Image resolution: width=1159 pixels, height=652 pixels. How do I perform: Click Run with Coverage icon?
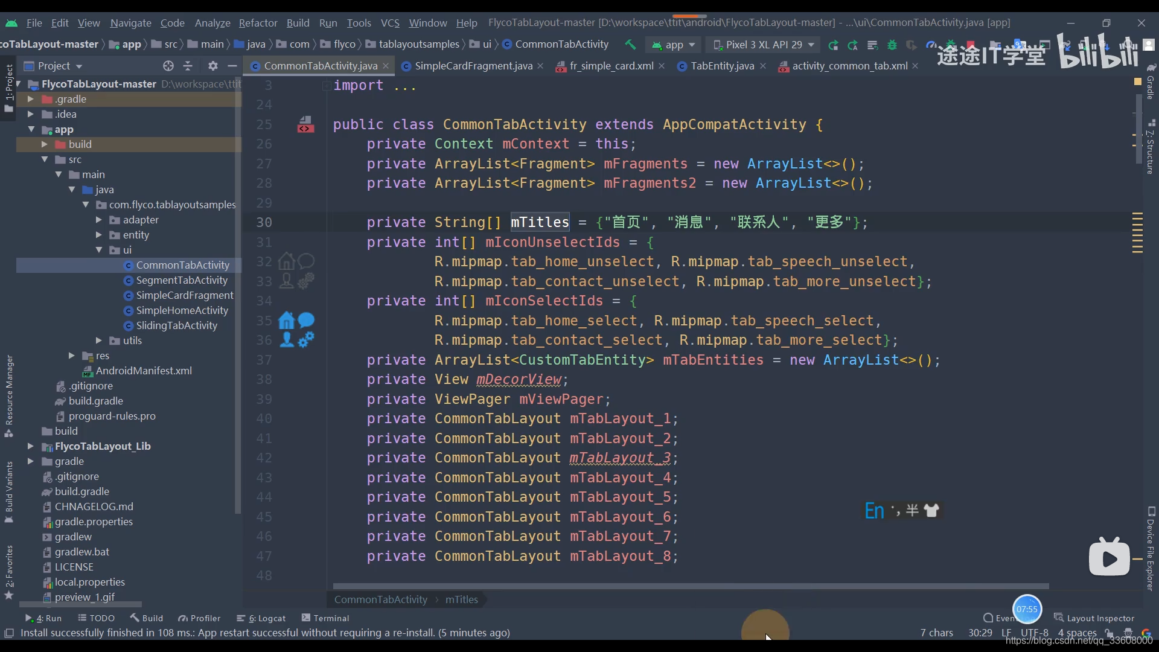pyautogui.click(x=912, y=45)
